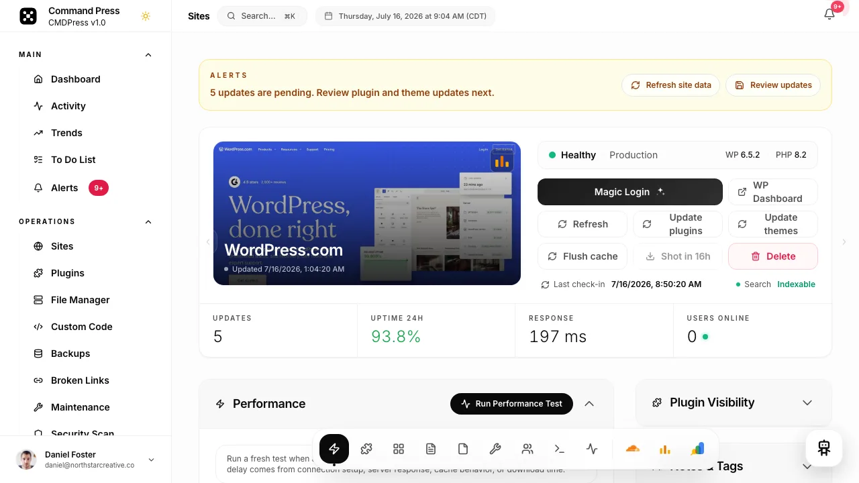Select the wrench tools icon in dock
Viewport: 859px width, 483px height.
point(495,449)
